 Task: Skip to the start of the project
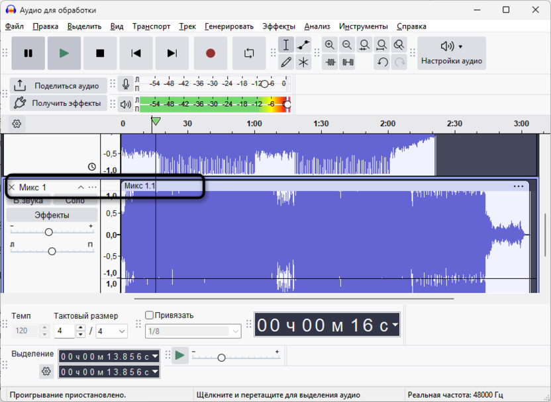point(136,54)
